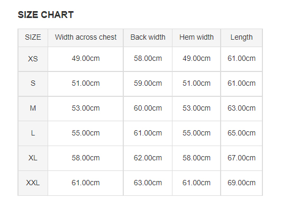Click XL length value 67.00cm

pyautogui.click(x=242, y=158)
